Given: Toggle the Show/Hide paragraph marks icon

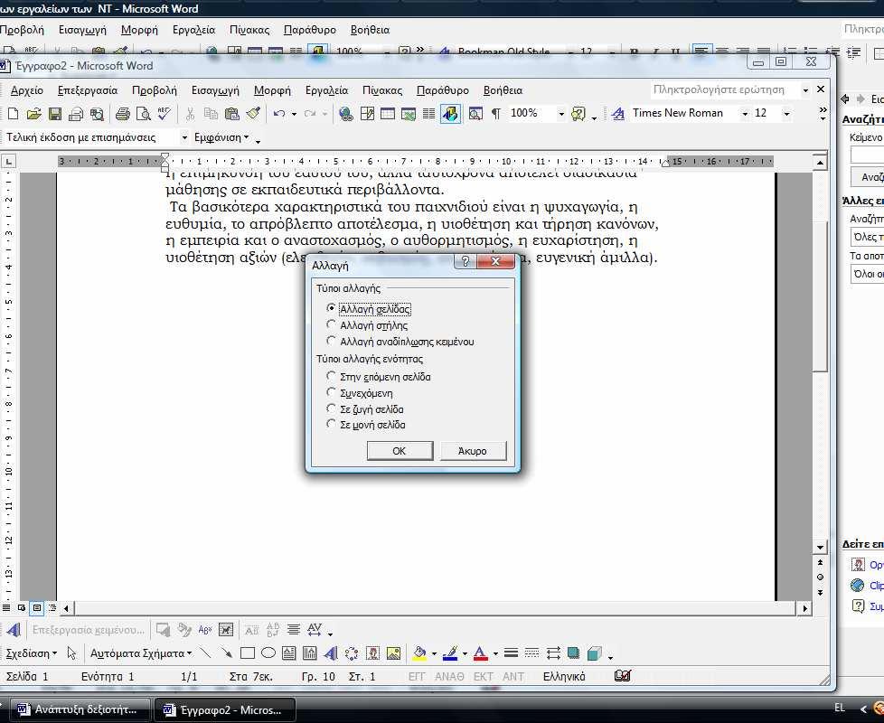Looking at the screenshot, I should [x=495, y=114].
